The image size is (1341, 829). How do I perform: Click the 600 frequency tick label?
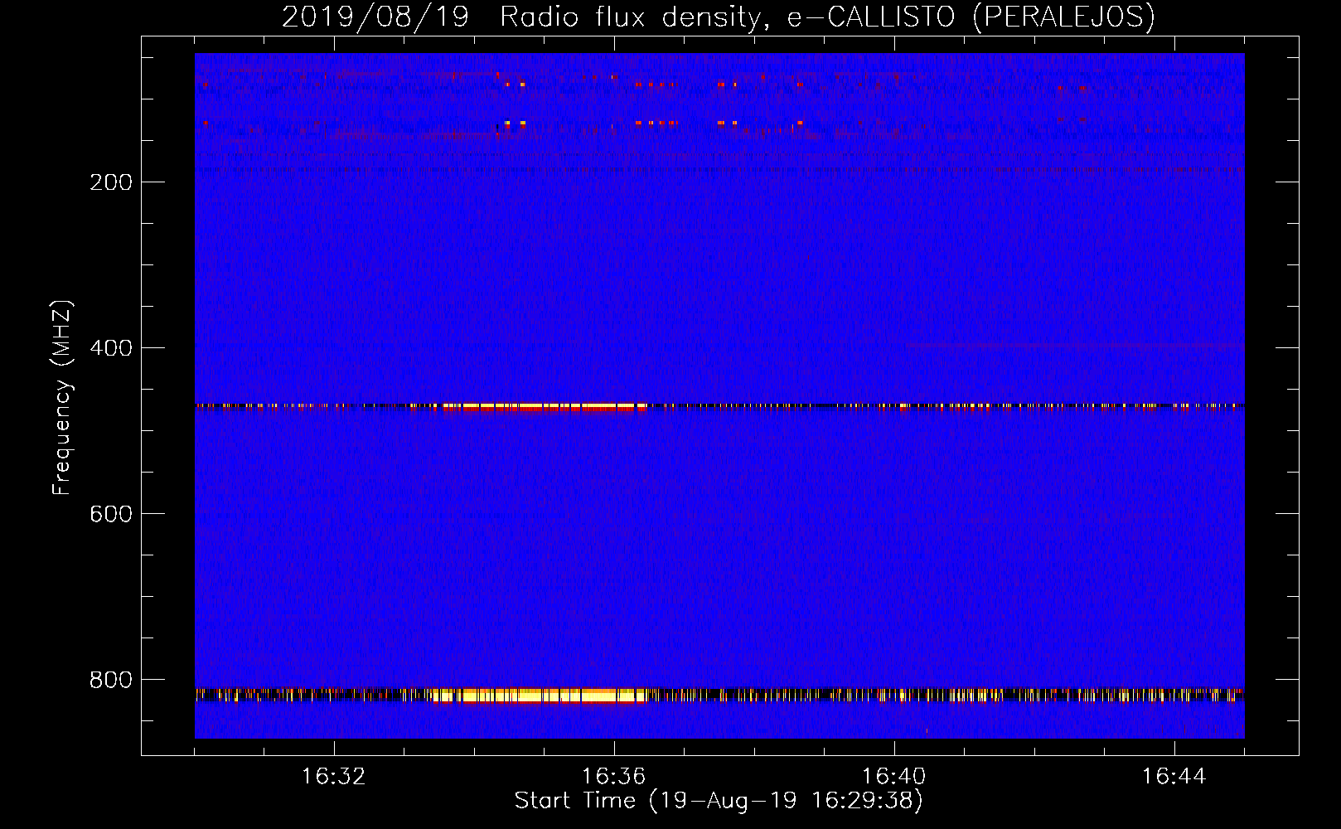click(x=111, y=514)
